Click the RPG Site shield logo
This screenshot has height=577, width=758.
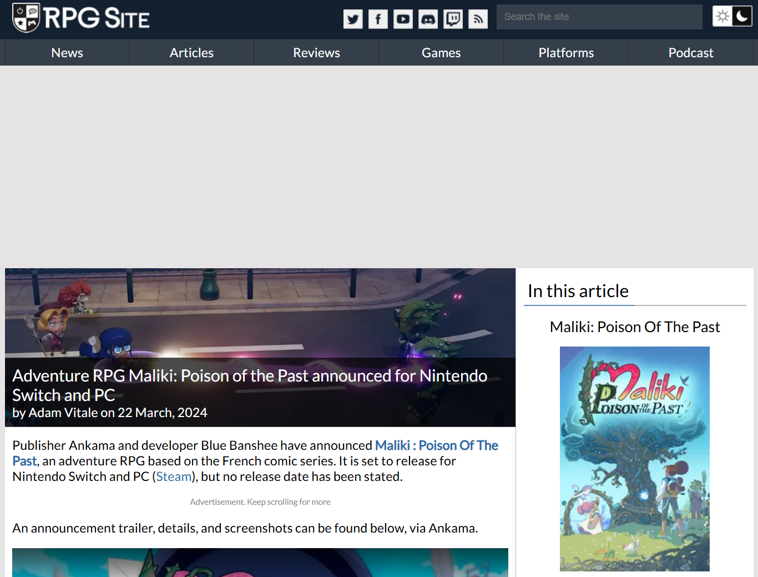(26, 18)
